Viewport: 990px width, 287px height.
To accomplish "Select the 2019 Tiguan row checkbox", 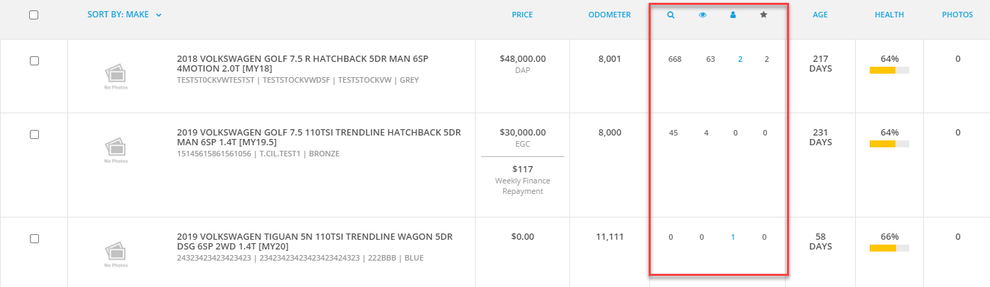I will (x=34, y=238).
